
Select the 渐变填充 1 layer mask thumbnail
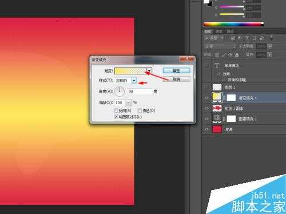(x=231, y=98)
